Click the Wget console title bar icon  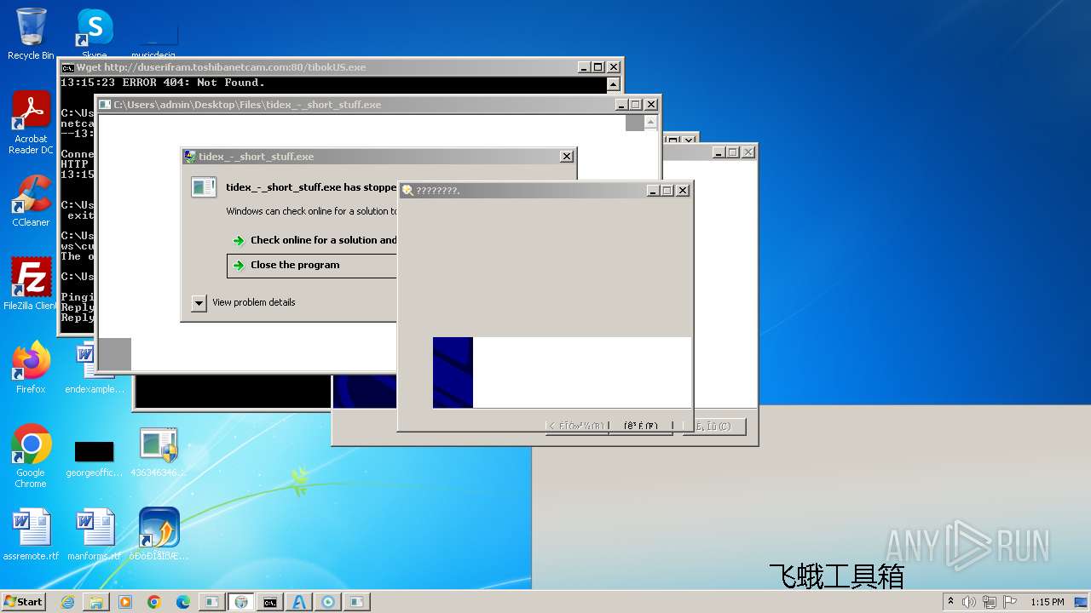(x=67, y=67)
